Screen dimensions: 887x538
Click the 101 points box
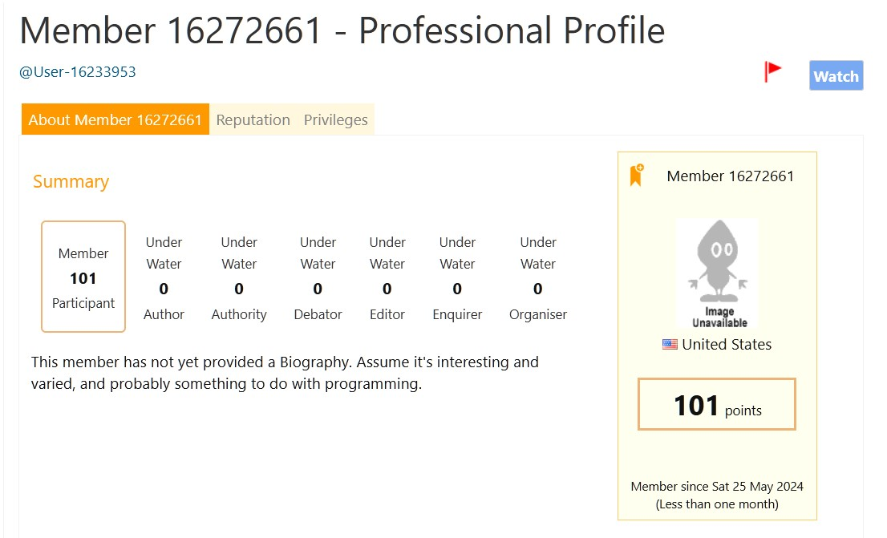(x=717, y=404)
